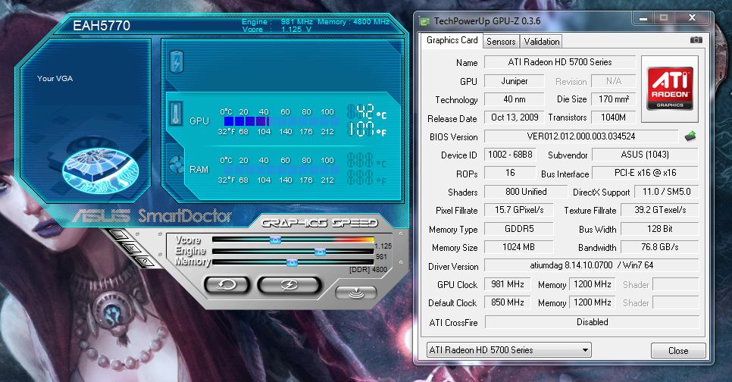Click the GPU-Z screenshot camera icon
The height and width of the screenshot is (382, 732).
(x=696, y=40)
